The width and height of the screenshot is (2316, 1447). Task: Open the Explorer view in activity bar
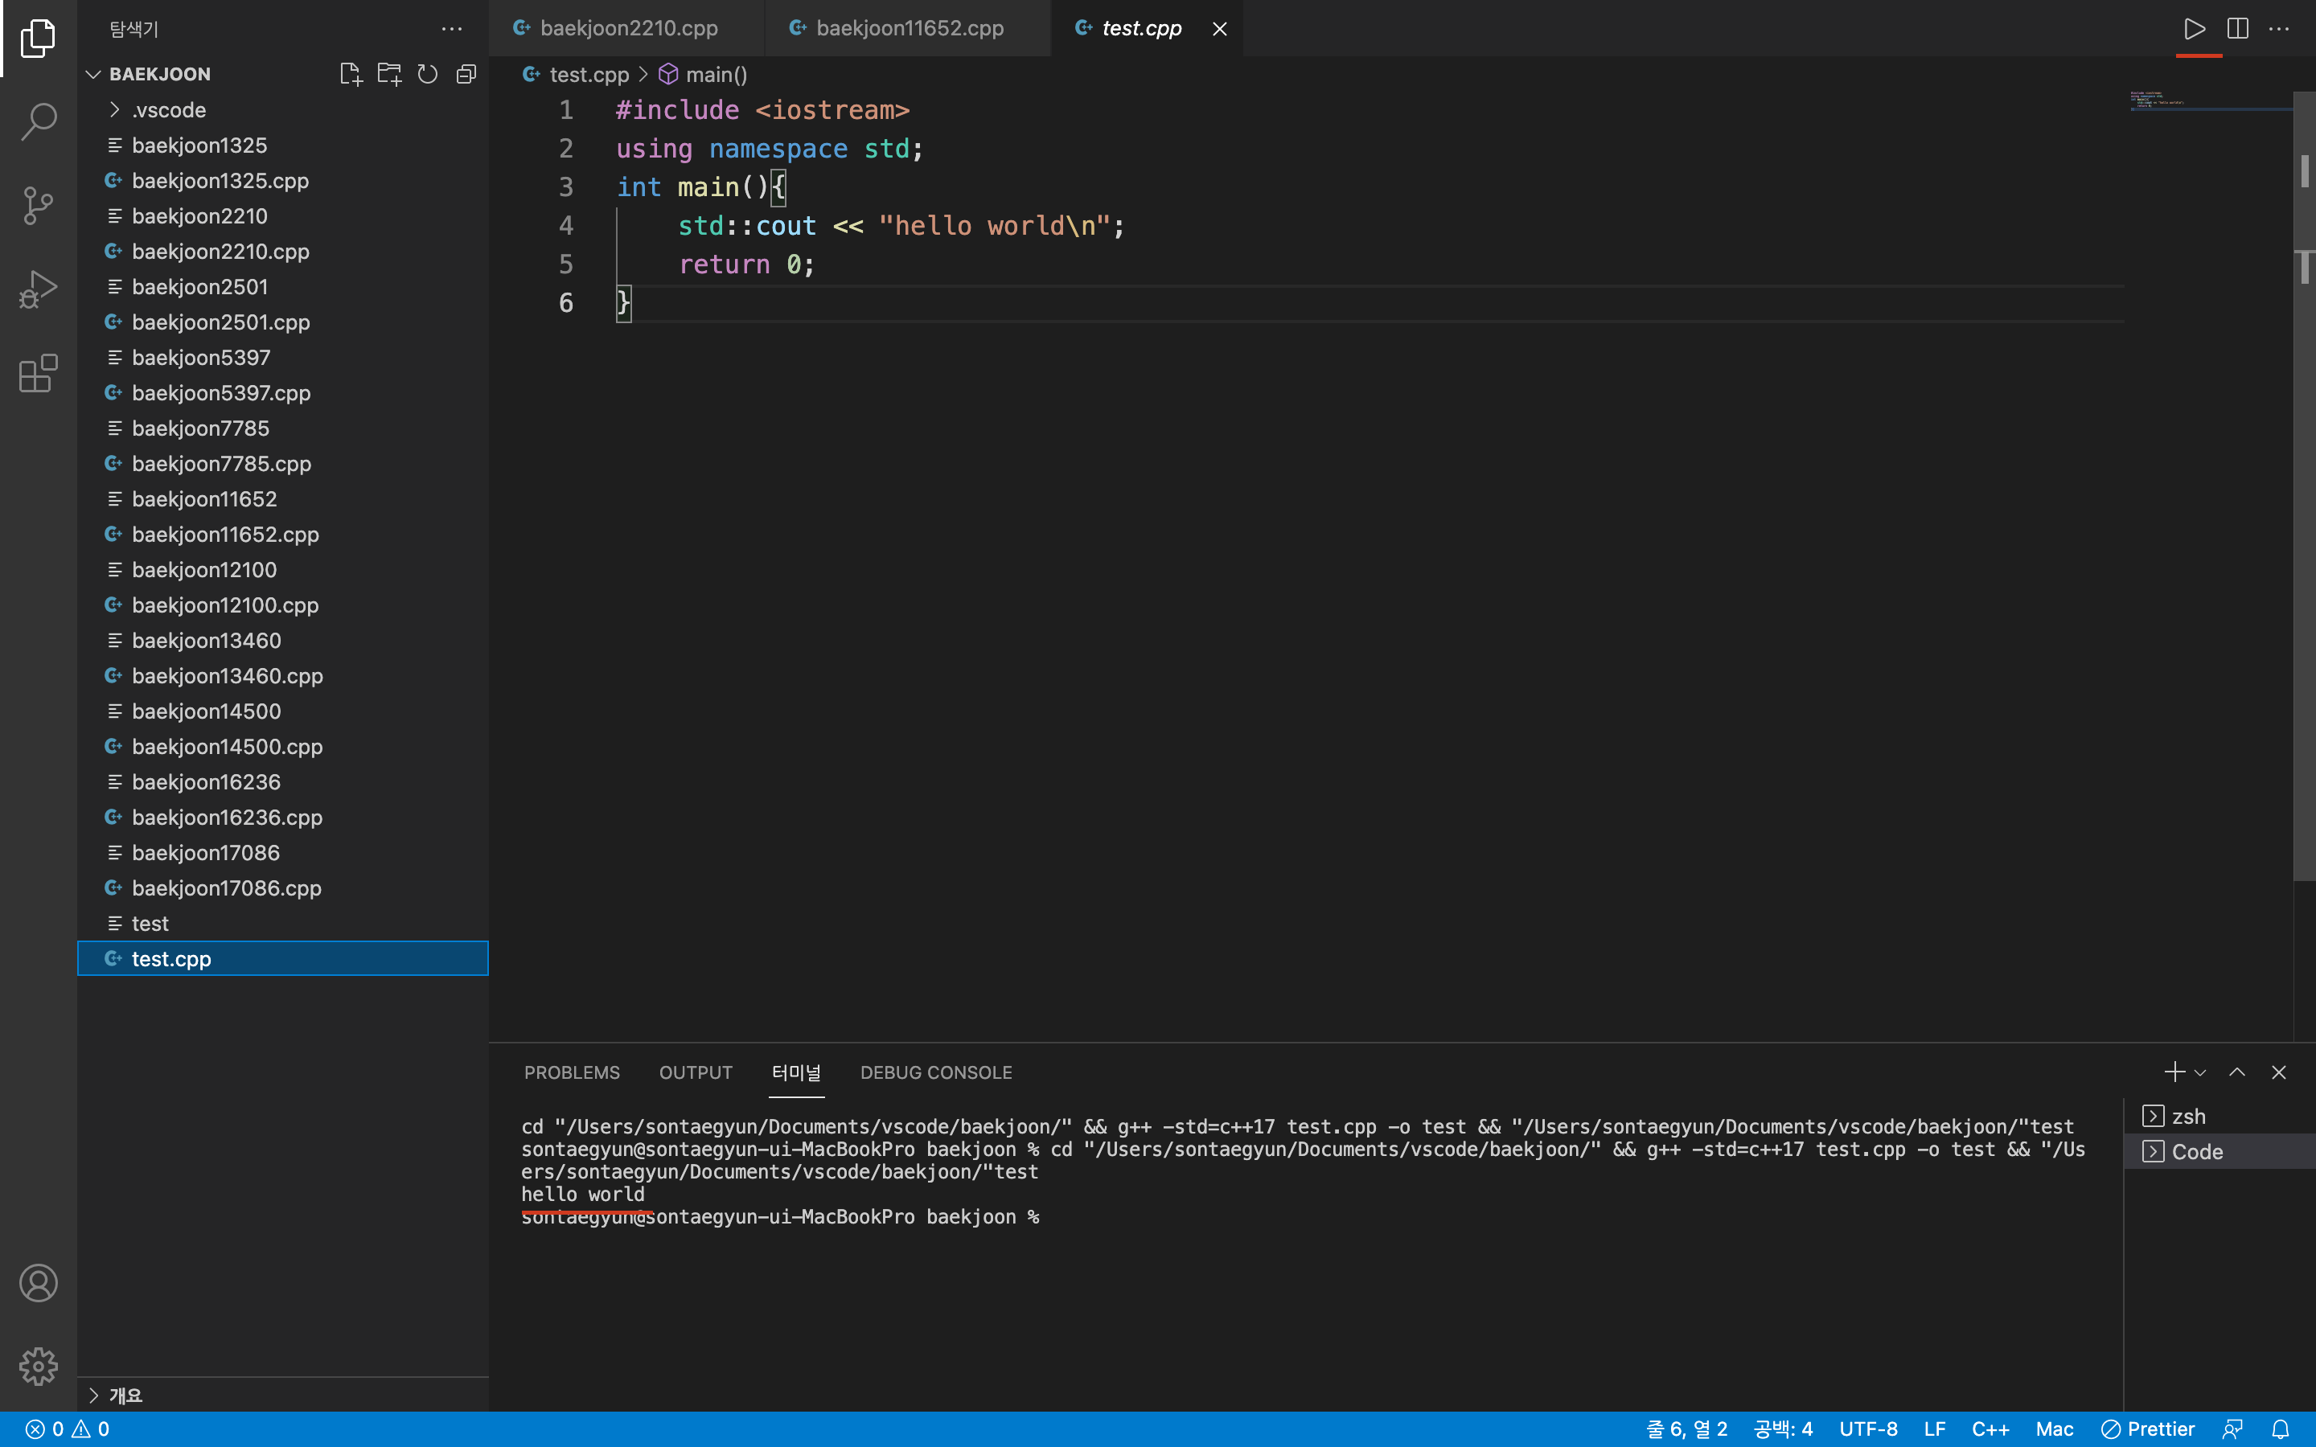[x=39, y=39]
